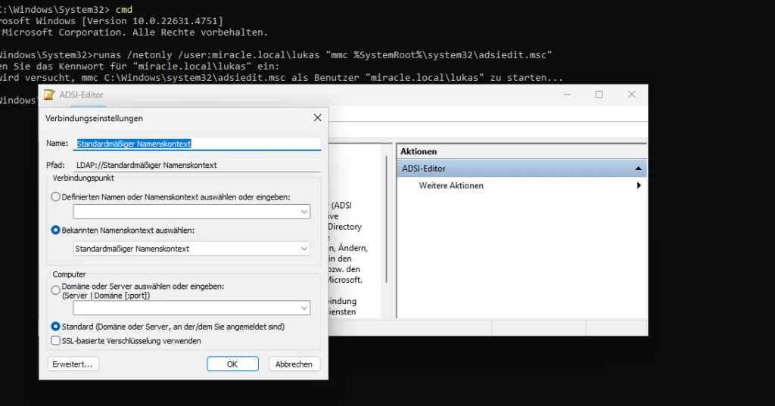Click the Verbindungspunkt group label
Screen dimensions: 775x406
pyautogui.click(x=83, y=178)
